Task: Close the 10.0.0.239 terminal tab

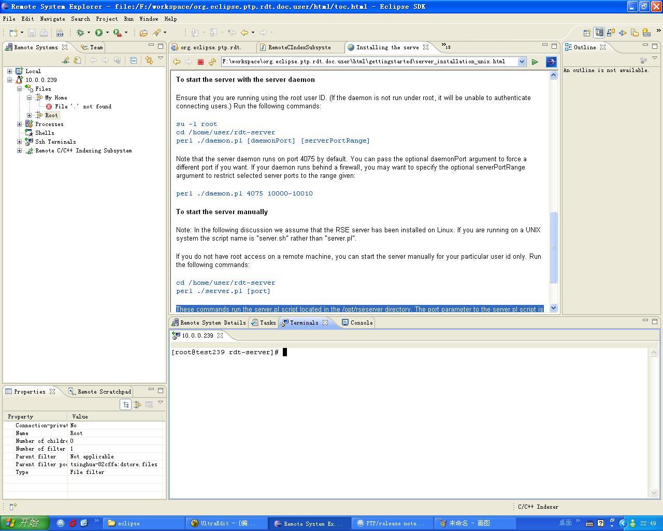Action: point(220,336)
